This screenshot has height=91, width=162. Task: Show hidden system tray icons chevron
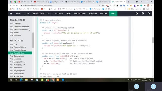[x=126, y=80]
